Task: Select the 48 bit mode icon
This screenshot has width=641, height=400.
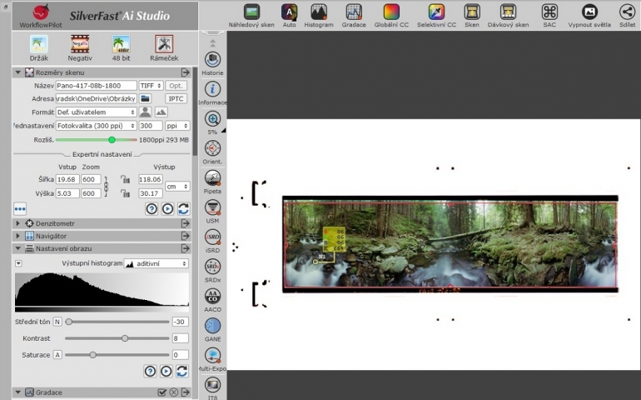Action: [x=121, y=44]
